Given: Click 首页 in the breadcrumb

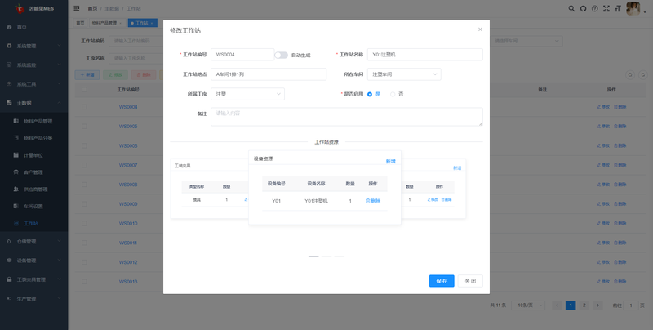Looking at the screenshot, I should tap(92, 8).
